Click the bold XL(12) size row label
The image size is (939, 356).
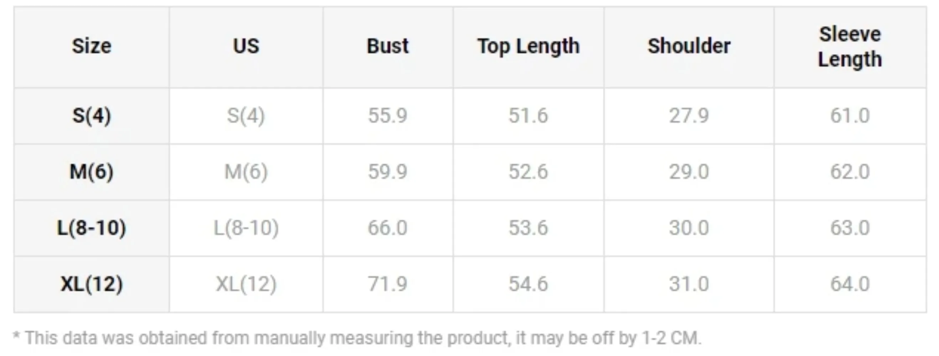pyautogui.click(x=92, y=284)
